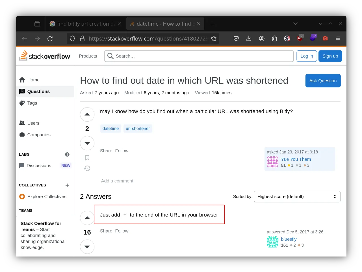Click the NEW badge beside Discussions
Viewport: 362px width, 272px height.
click(66, 166)
